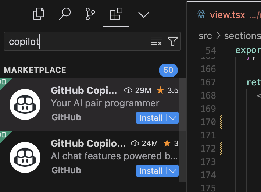The width and height of the screenshot is (261, 192).
Task: Install the GitHub Copilot extension
Action: (151, 118)
